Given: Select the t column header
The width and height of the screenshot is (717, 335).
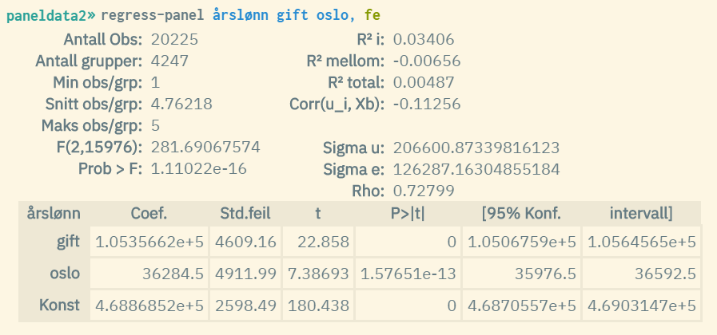Looking at the screenshot, I should [x=317, y=213].
